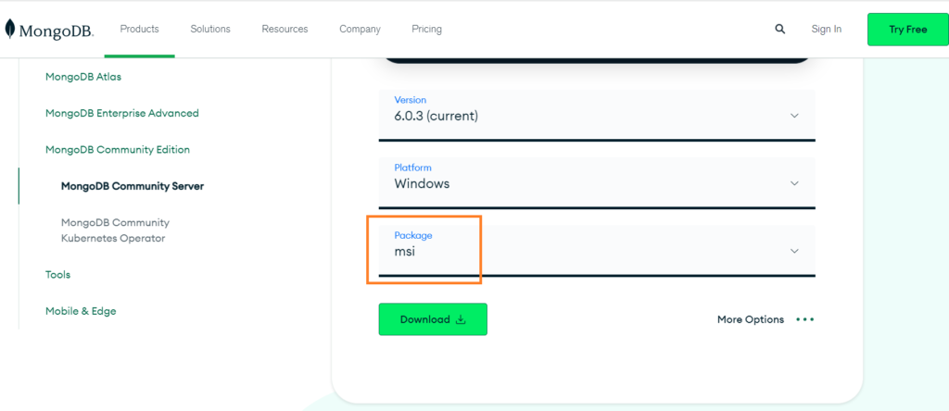Select MongoDB Enterprise Advanced in sidebar
Viewport: 949px width, 411px height.
(x=121, y=113)
